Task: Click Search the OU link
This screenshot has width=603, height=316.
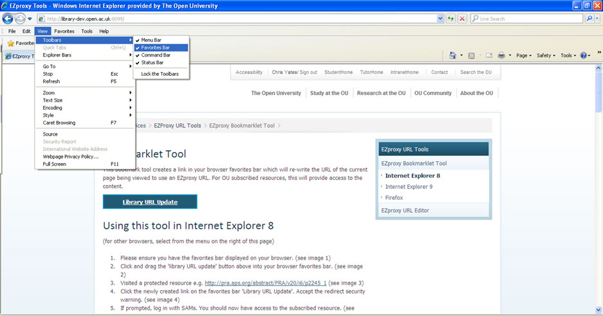Action: [x=476, y=72]
